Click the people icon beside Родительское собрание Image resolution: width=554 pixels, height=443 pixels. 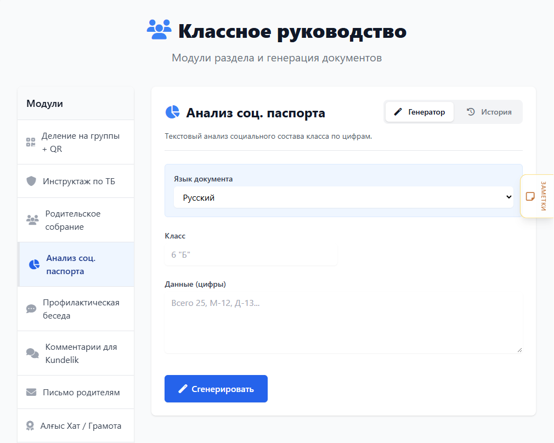[32, 220]
